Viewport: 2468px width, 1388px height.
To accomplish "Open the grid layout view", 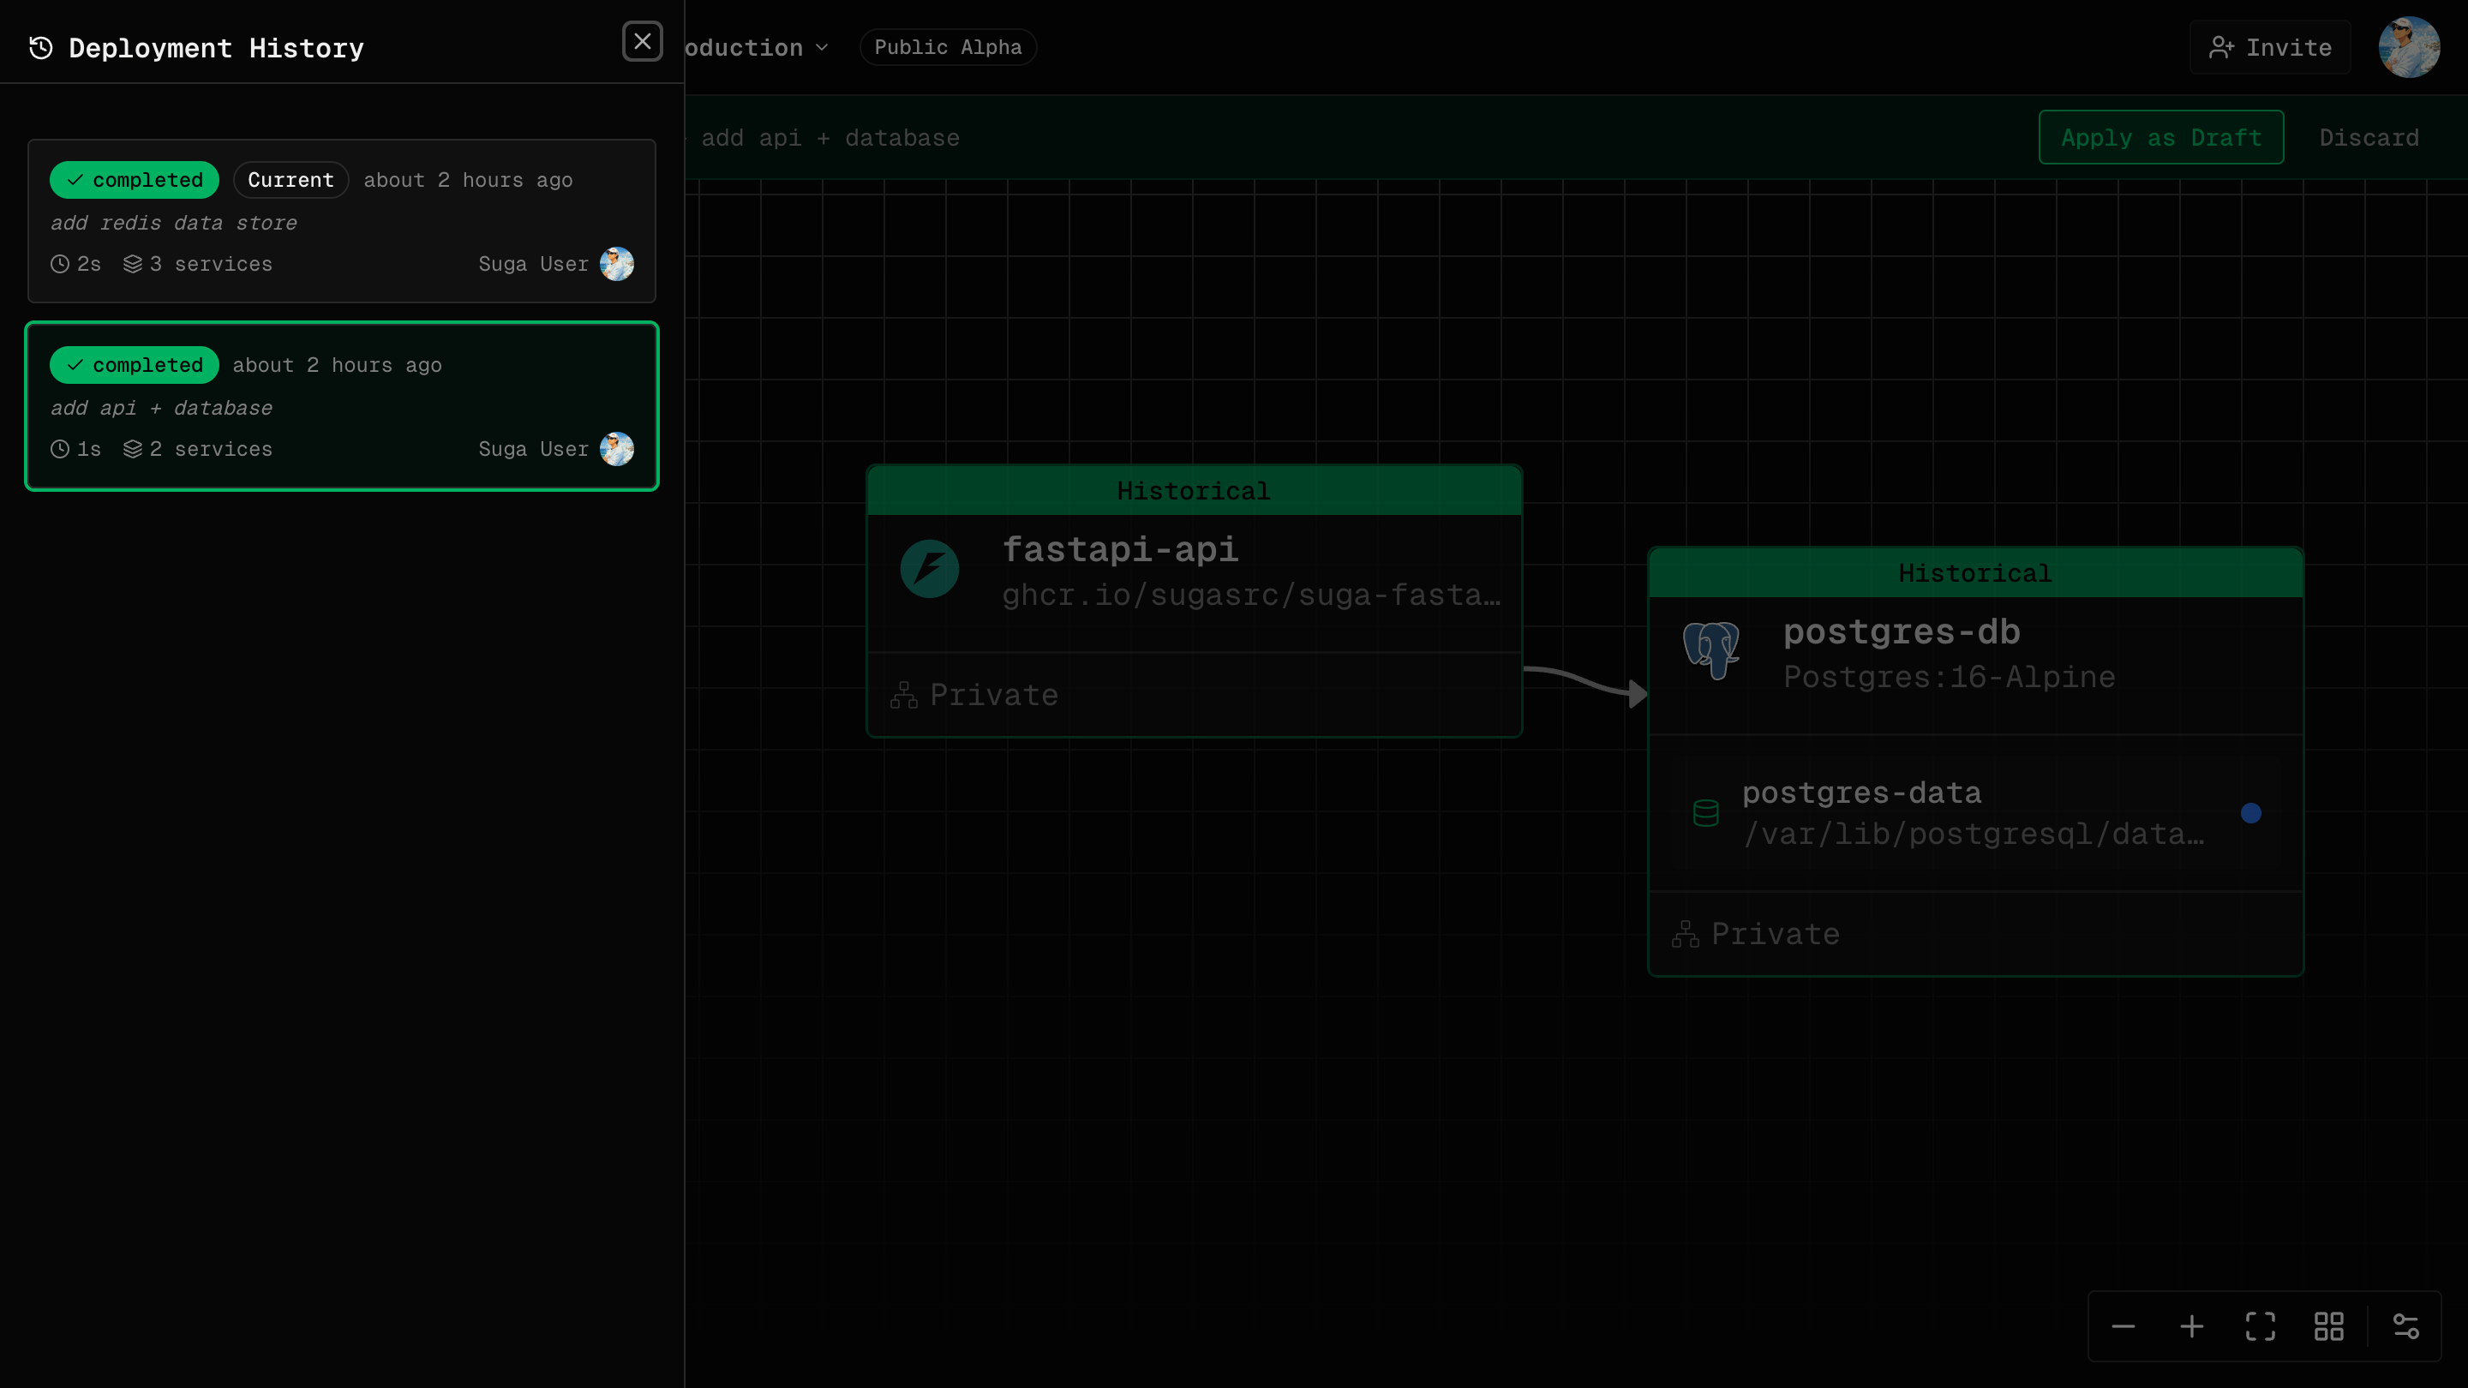I will coord(2329,1325).
